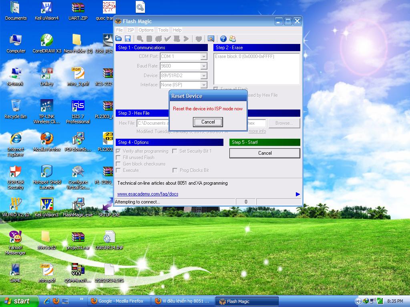Screen dimensions: 410x307
Task: Toggle Fill unused Flash checkbox
Action: (x=118, y=157)
